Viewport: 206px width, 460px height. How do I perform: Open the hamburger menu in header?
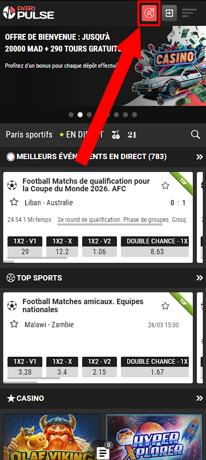coord(189,13)
